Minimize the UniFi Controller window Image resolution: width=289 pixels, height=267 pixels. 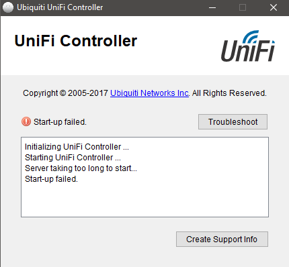click(x=212, y=7)
